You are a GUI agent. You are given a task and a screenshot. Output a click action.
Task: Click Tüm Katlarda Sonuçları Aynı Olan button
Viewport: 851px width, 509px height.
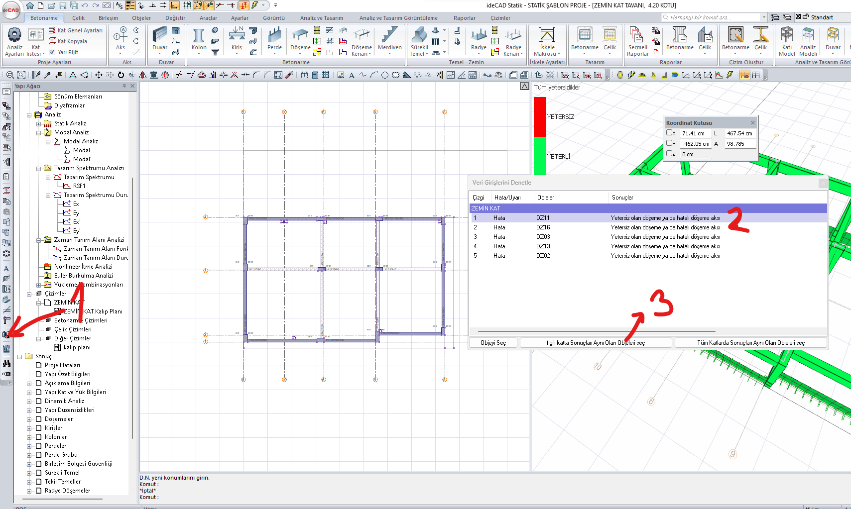point(750,343)
